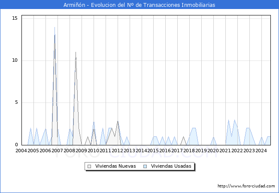Click the Viviendas Nuevas legend color box
279x193 pixels.
(x=89, y=166)
